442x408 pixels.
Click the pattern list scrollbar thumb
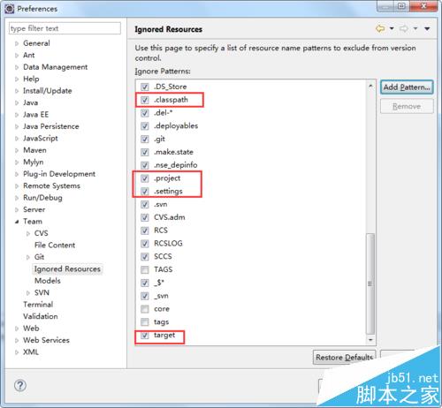(x=370, y=283)
